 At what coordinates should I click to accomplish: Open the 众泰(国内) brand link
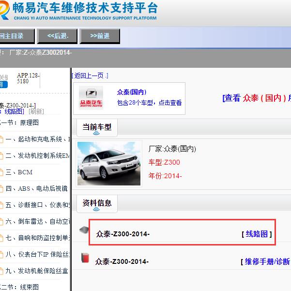click(x=132, y=92)
